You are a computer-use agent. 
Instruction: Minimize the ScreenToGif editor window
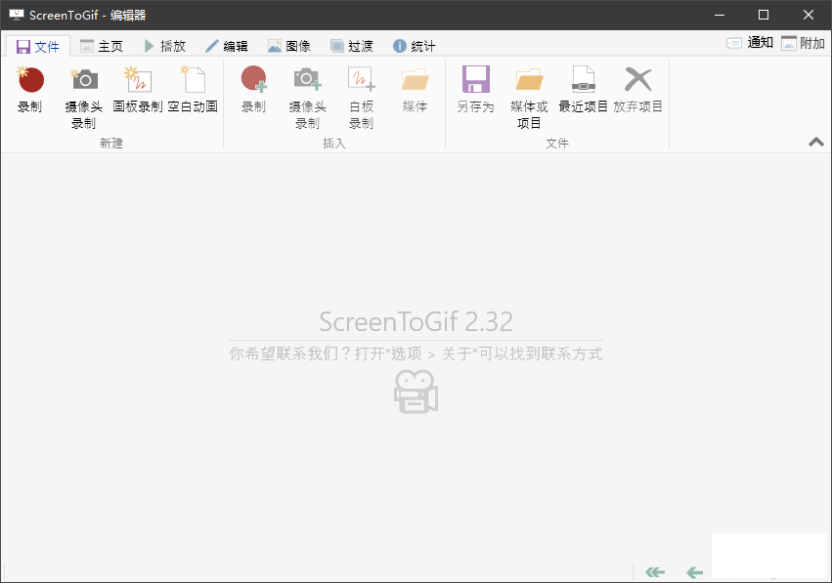[x=720, y=15]
